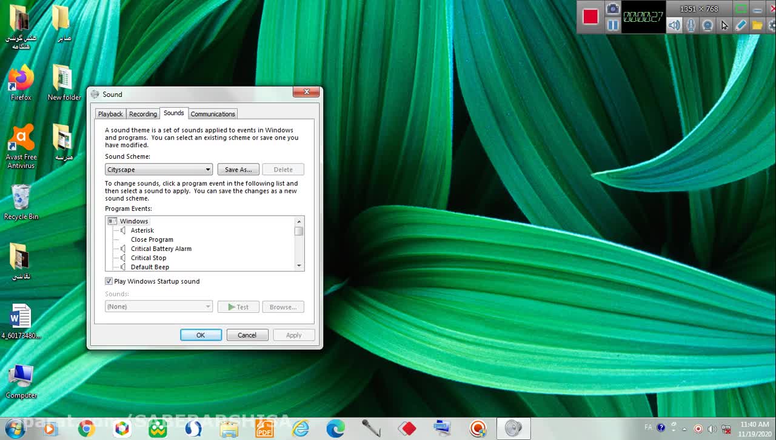Switch to the Playback tab
Image resolution: width=776 pixels, height=440 pixels.
110,114
